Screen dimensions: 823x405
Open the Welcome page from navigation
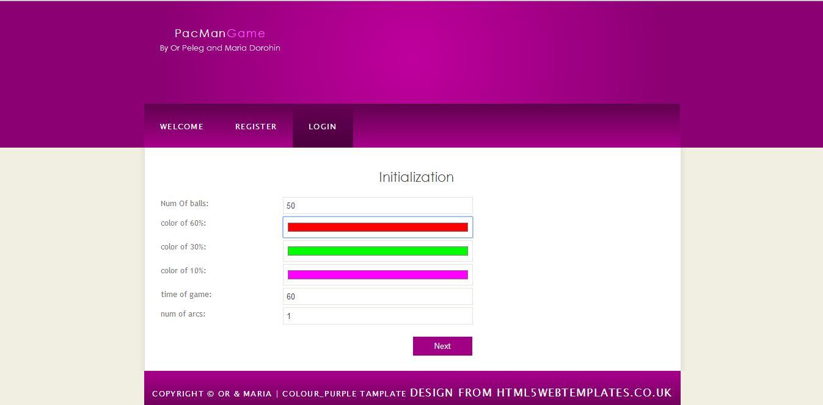click(x=181, y=127)
